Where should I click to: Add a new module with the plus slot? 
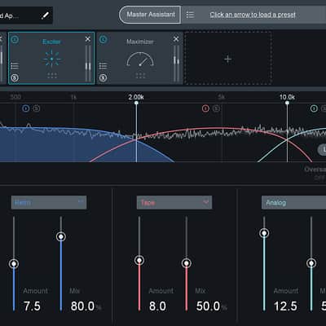(228, 59)
